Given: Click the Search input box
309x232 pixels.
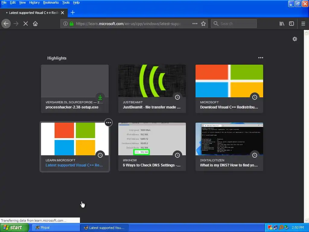Looking at the screenshot, I should click(234, 24).
